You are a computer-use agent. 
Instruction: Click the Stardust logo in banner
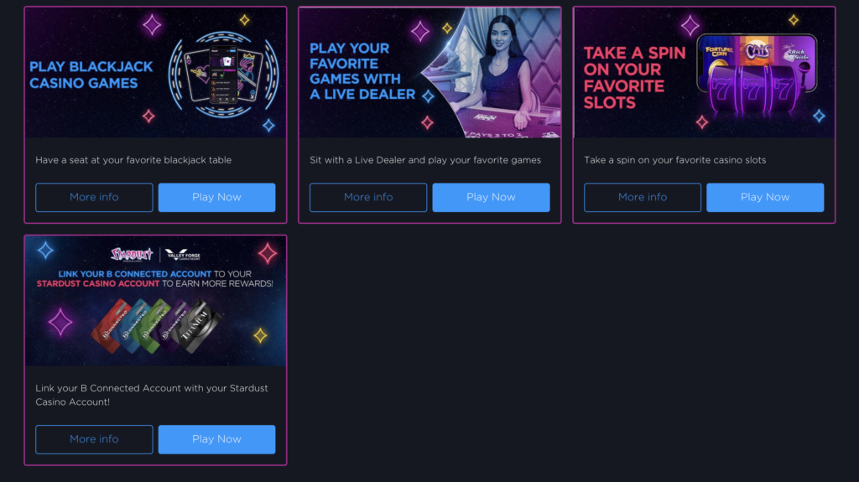coord(132,255)
